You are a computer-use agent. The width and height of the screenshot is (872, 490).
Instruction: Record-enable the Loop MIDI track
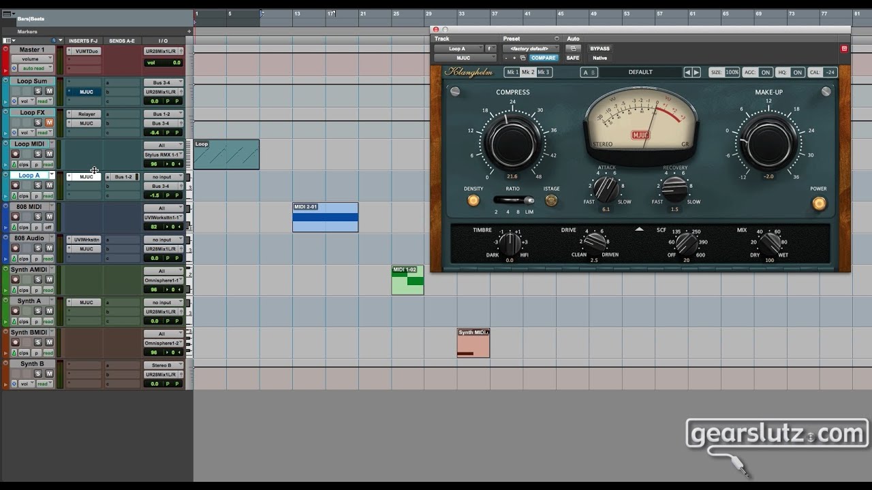point(15,154)
